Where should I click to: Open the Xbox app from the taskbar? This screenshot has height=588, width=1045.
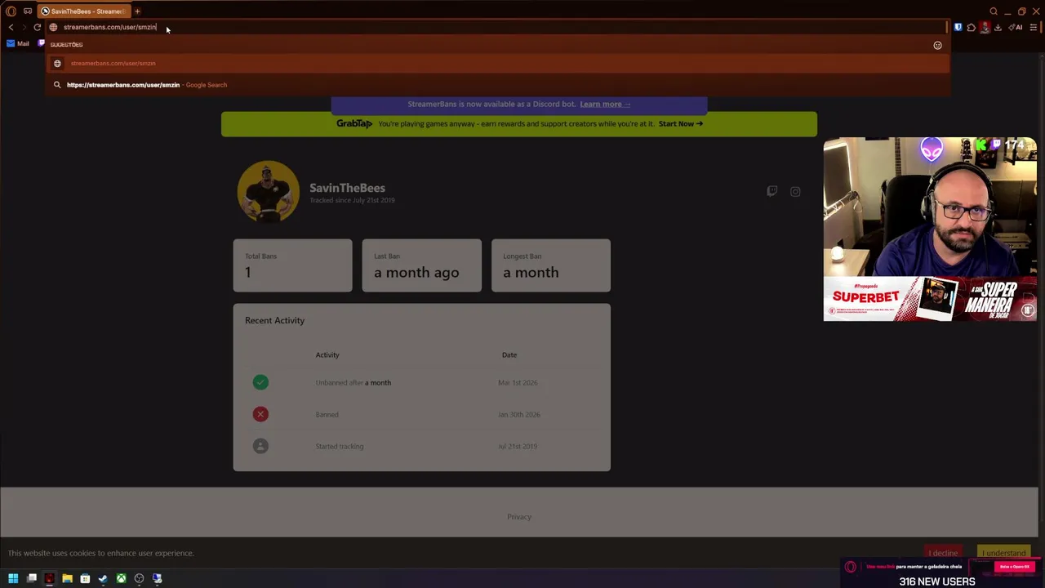pyautogui.click(x=121, y=578)
